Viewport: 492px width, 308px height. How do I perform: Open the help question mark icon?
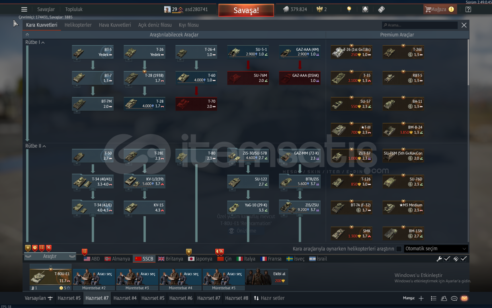(x=468, y=9)
